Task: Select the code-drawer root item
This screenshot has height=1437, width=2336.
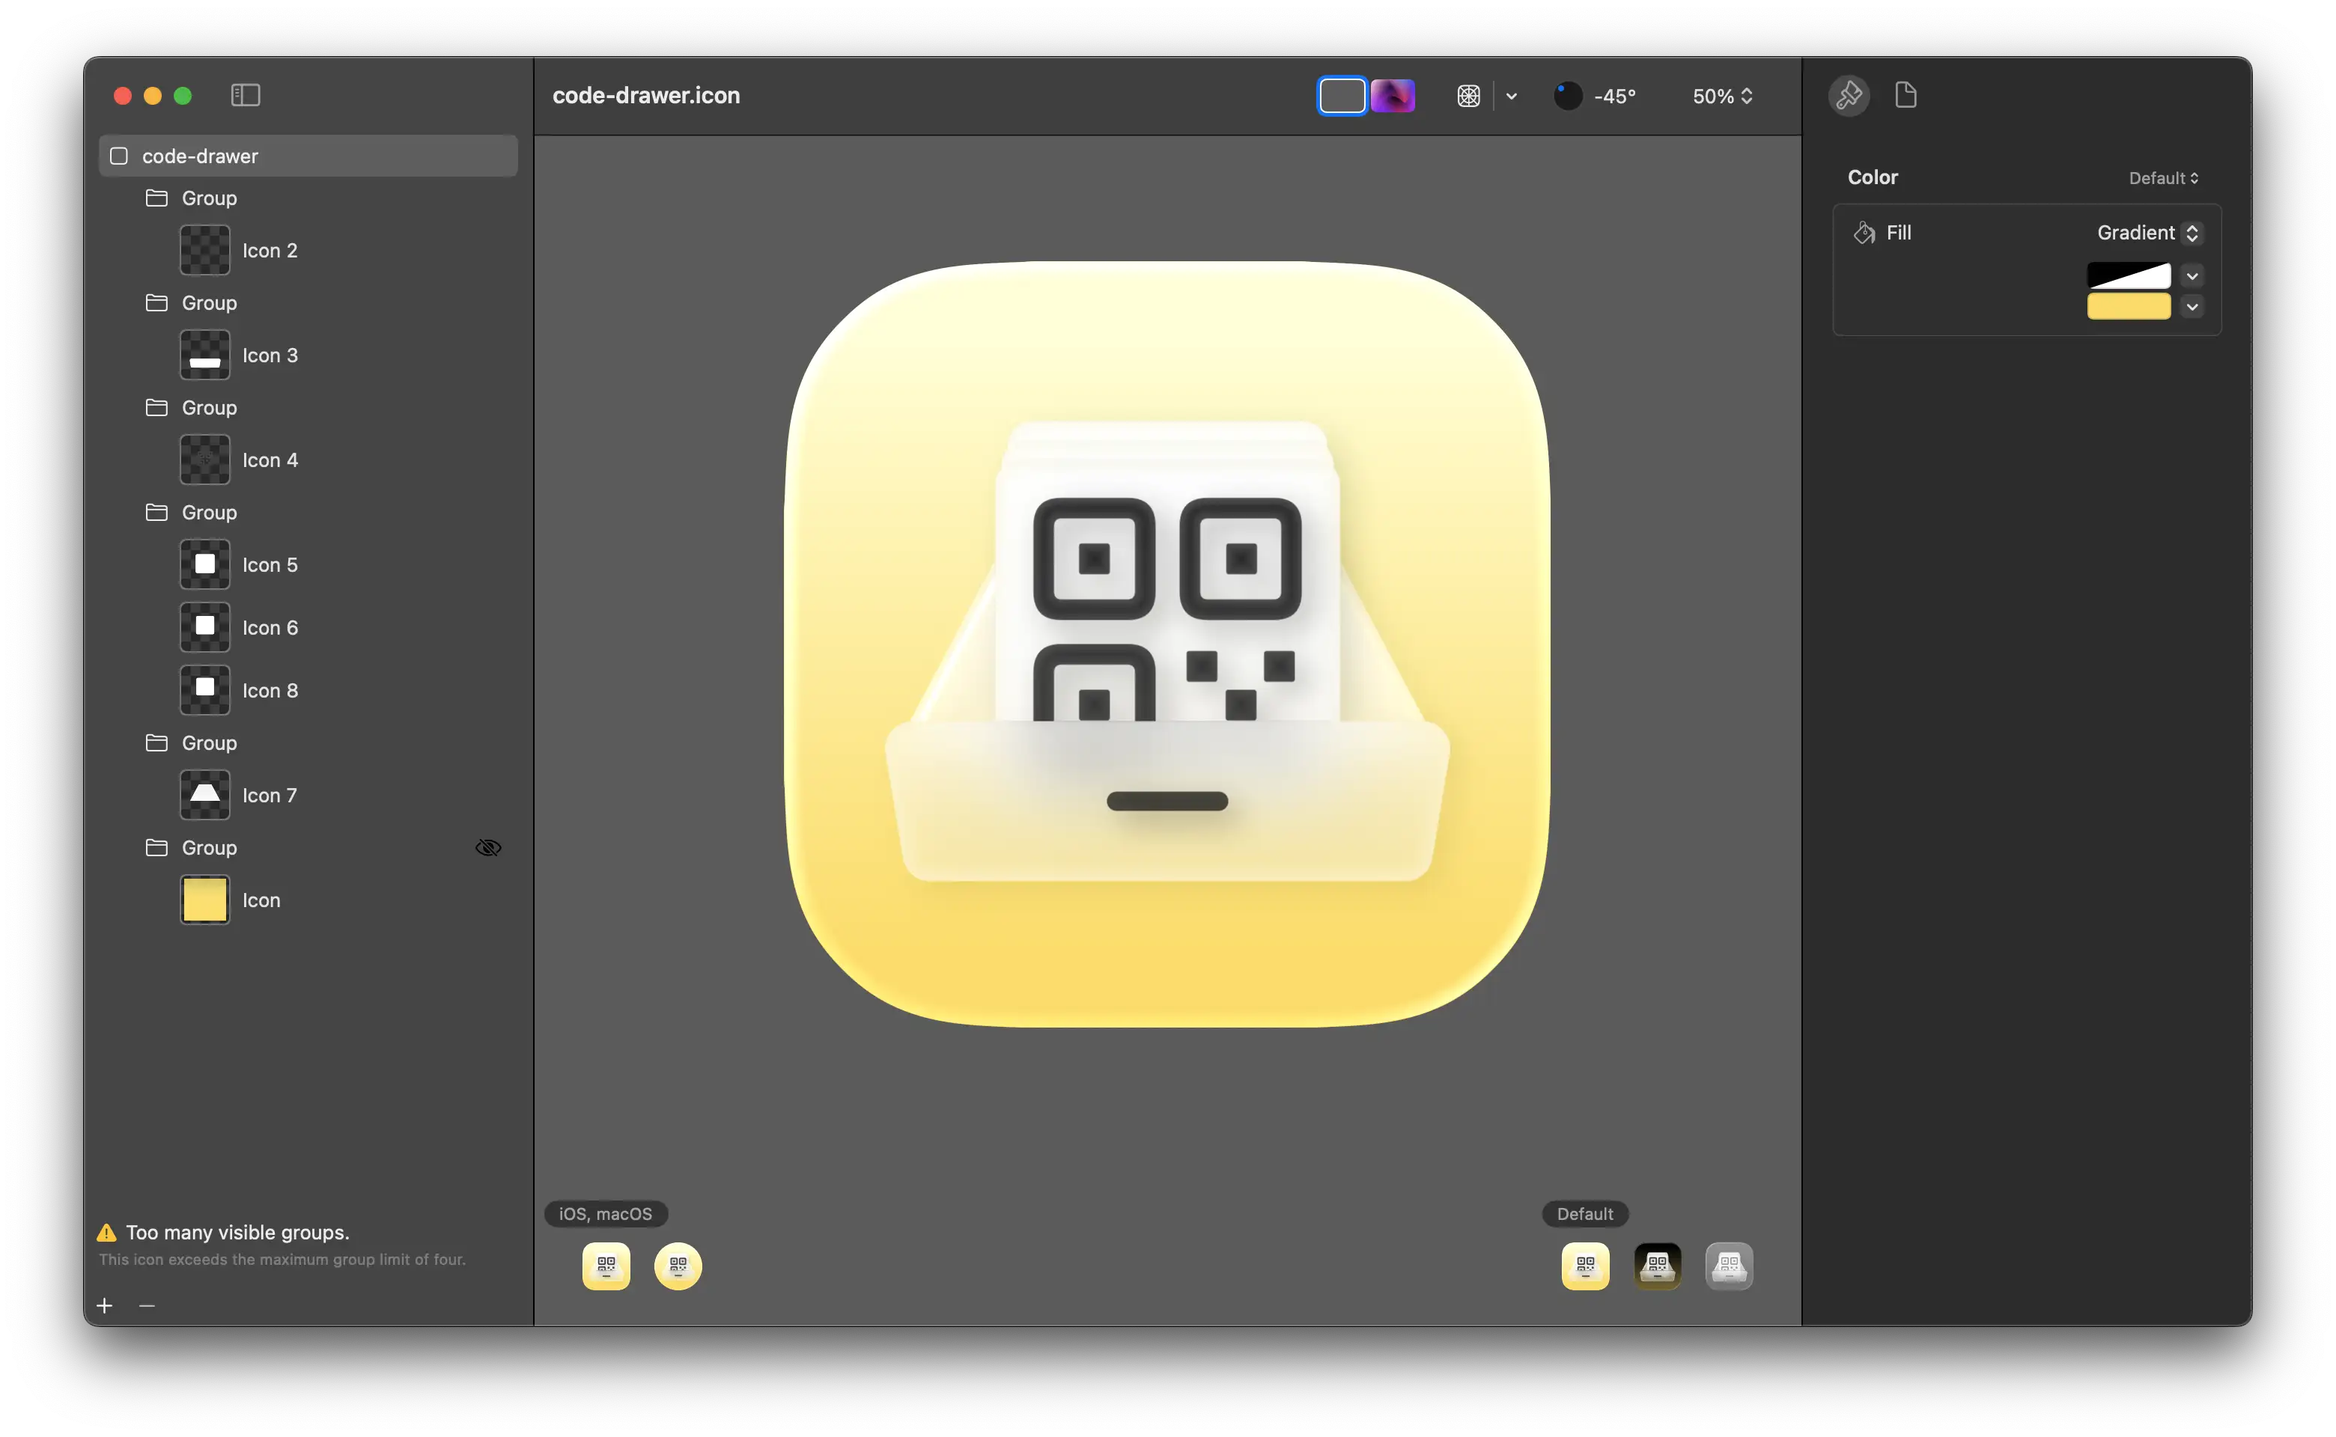Action: pyautogui.click(x=308, y=156)
